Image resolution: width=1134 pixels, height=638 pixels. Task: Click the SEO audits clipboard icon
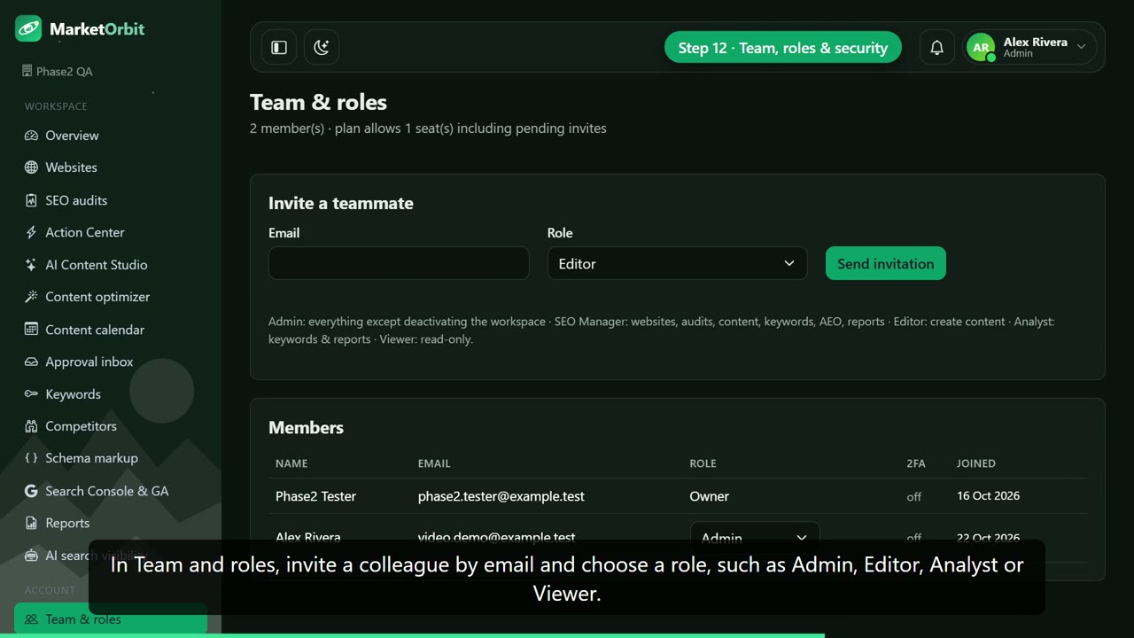click(32, 200)
